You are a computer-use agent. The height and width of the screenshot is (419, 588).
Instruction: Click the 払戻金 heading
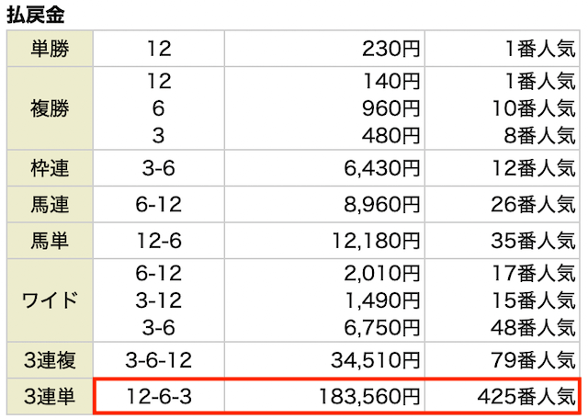click(36, 15)
